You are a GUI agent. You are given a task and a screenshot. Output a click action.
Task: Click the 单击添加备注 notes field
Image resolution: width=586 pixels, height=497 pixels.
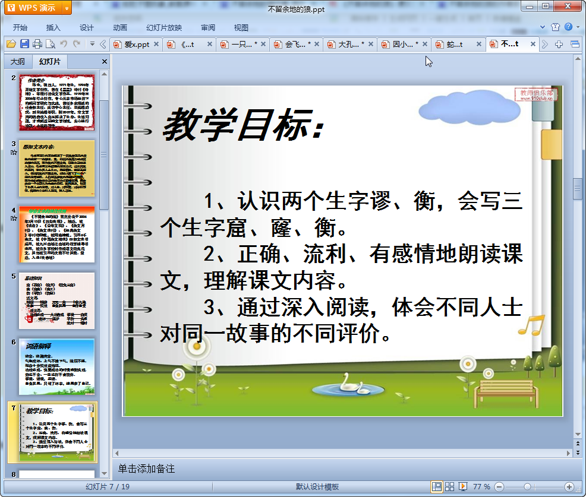point(343,468)
